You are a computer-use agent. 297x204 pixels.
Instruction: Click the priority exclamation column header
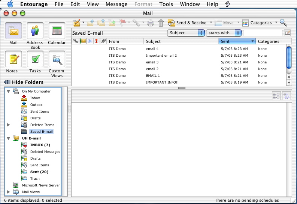96,41
